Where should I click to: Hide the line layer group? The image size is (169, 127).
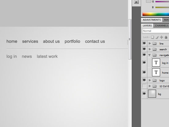(x=144, y=43)
